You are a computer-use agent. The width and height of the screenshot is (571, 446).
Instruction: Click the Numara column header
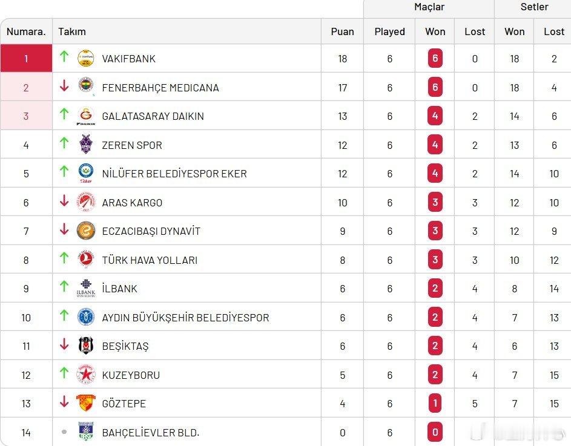point(26,31)
